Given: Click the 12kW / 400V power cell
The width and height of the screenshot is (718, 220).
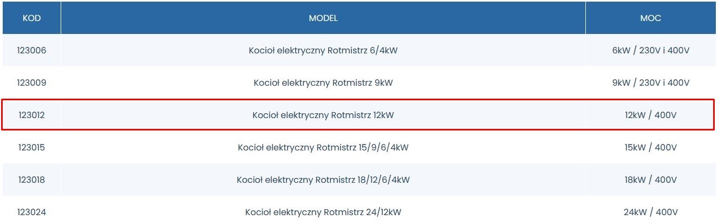Looking at the screenshot, I should coord(650,115).
